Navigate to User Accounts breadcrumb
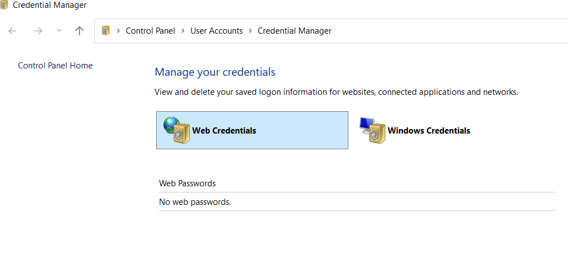Image resolution: width=568 pixels, height=257 pixels. (x=217, y=31)
